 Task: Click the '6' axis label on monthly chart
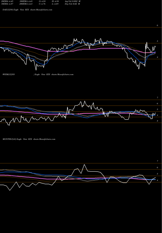pos(157,168)
